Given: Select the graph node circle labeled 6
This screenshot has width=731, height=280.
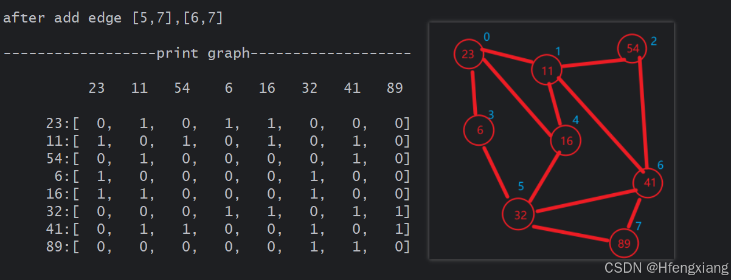Looking at the screenshot, I should [x=479, y=131].
